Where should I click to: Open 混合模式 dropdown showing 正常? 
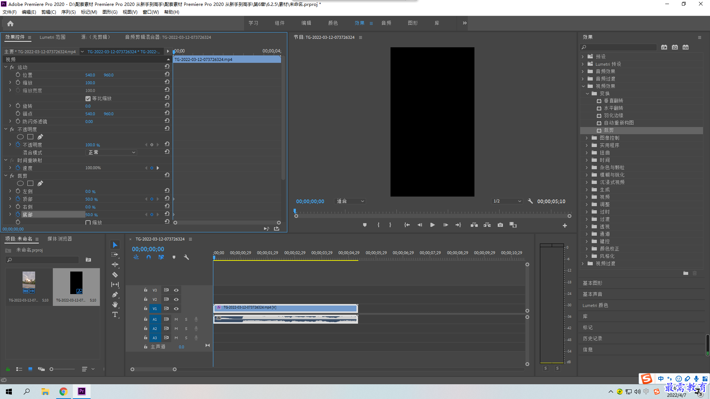point(111,152)
